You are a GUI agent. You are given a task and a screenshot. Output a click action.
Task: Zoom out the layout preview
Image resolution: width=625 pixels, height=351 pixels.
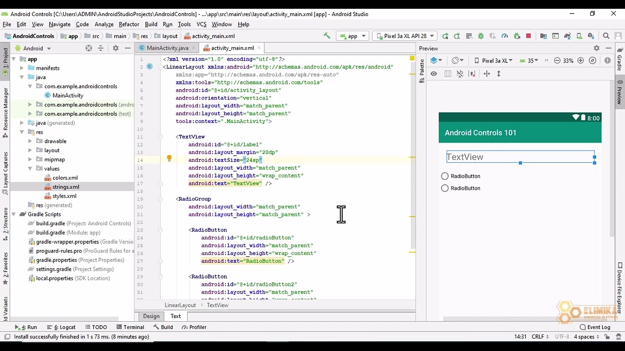click(557, 60)
